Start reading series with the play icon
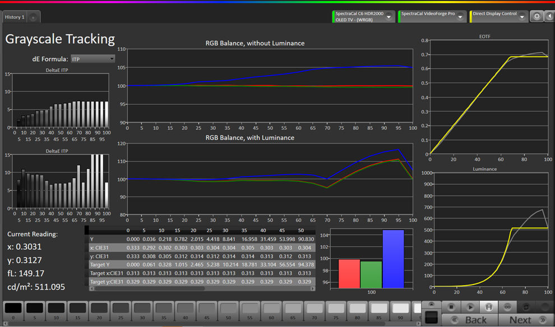This screenshot has width=555, height=327. [470, 307]
